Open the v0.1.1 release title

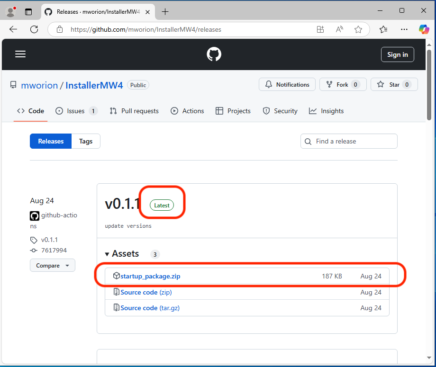pos(122,204)
